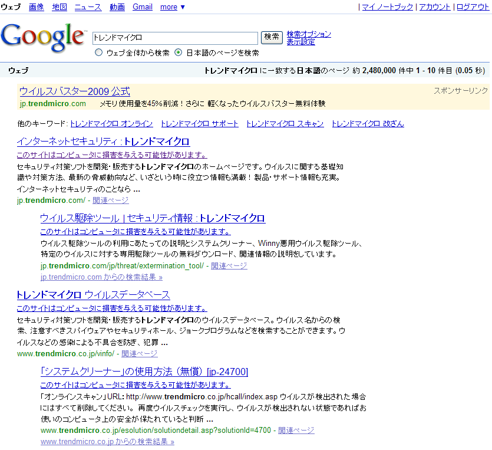This screenshot has width=492, height=450.
Task: Click green URL jp.trendmicro.com/jp/threat/extermination_tool/
Action: [x=122, y=266]
